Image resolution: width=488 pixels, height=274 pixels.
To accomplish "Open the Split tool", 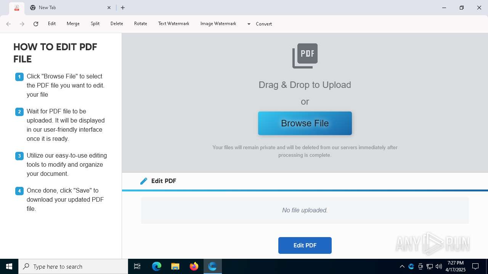I will click(95, 24).
